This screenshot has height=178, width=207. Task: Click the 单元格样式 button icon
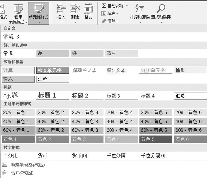click(x=39, y=9)
